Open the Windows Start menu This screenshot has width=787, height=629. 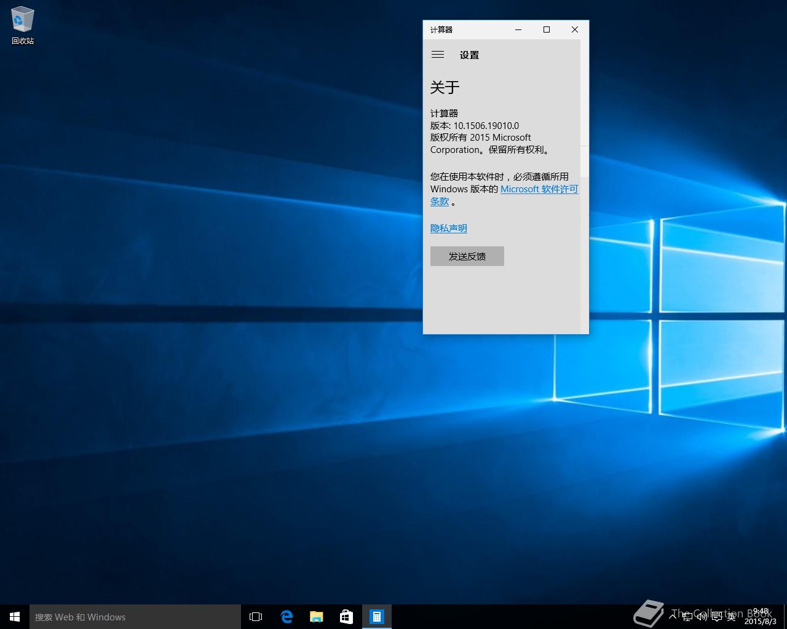pos(15,617)
